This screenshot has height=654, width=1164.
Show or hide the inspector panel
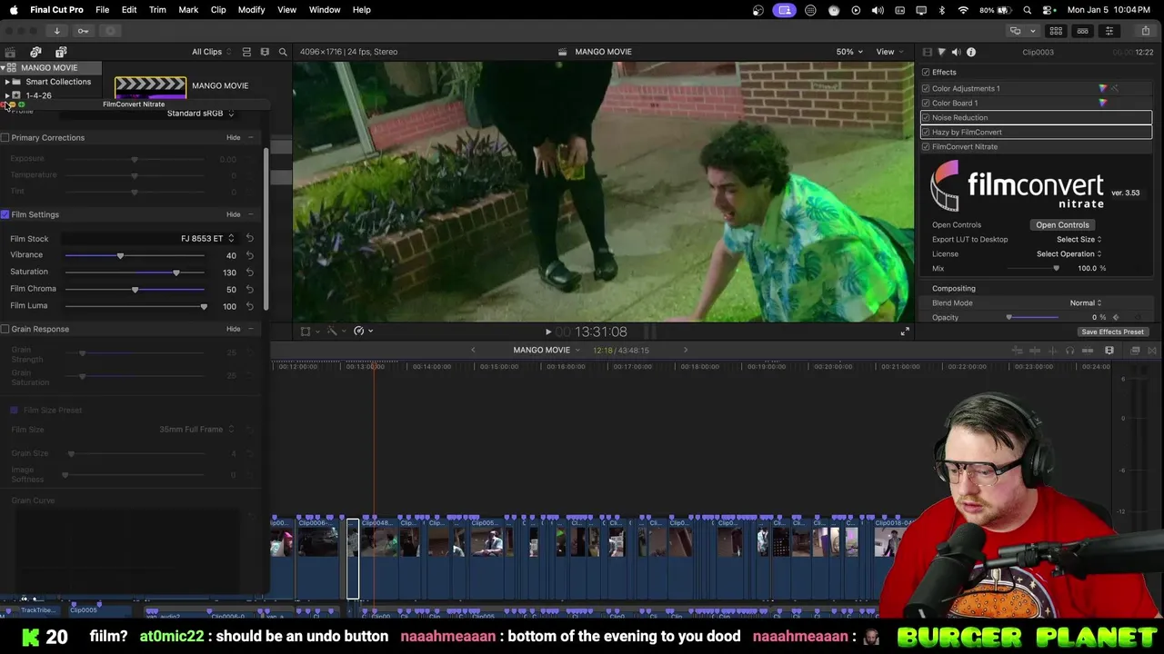(1109, 31)
